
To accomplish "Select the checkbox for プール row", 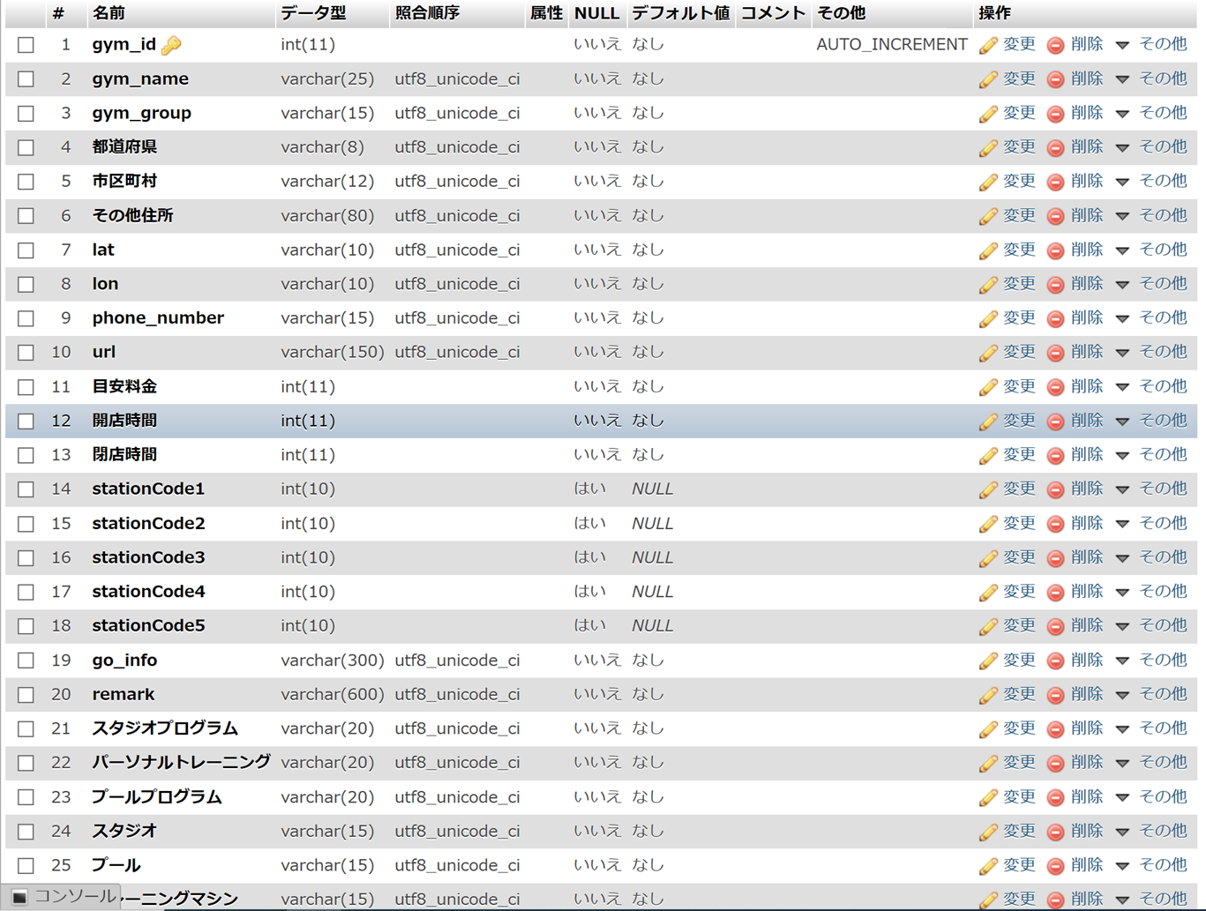I will point(26,866).
